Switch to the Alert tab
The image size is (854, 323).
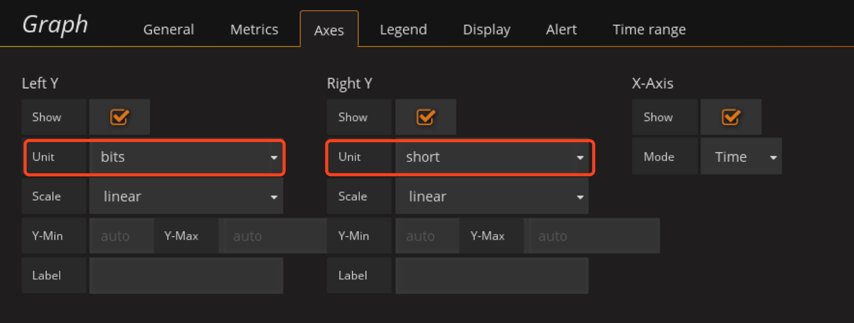tap(561, 30)
